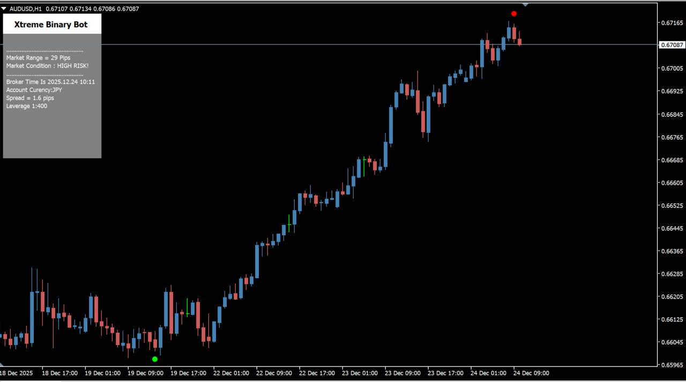Click the Market Condition HIGH RISK text
The height and width of the screenshot is (382, 686).
(47, 66)
